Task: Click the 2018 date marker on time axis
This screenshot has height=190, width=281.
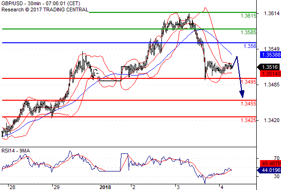Action: (x=105, y=187)
